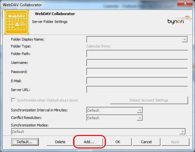Click the 'Calendar Items' folder type text
The width and height of the screenshot is (195, 152).
click(x=98, y=46)
